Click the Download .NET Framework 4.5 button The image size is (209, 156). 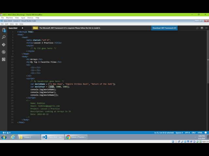coord(164,28)
